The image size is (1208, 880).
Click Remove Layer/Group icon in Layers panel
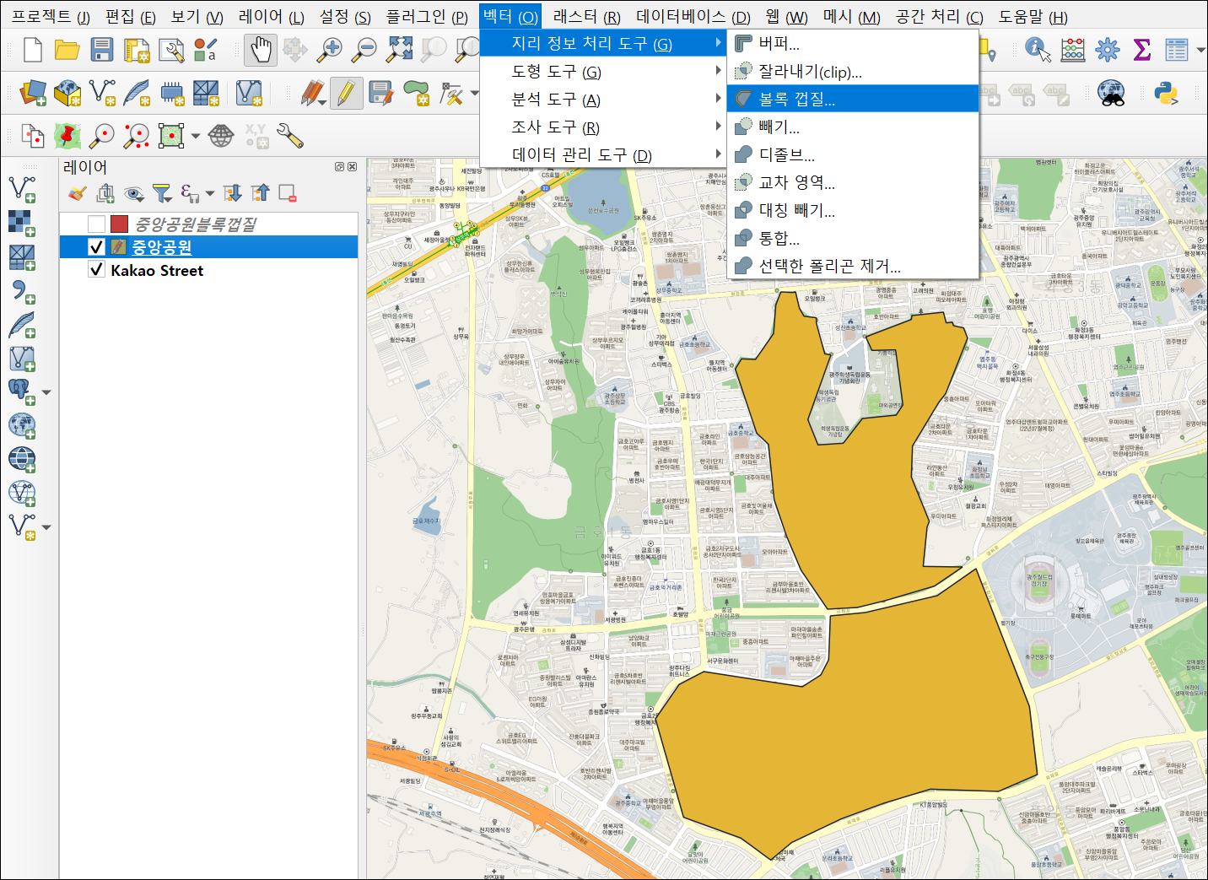[x=288, y=193]
